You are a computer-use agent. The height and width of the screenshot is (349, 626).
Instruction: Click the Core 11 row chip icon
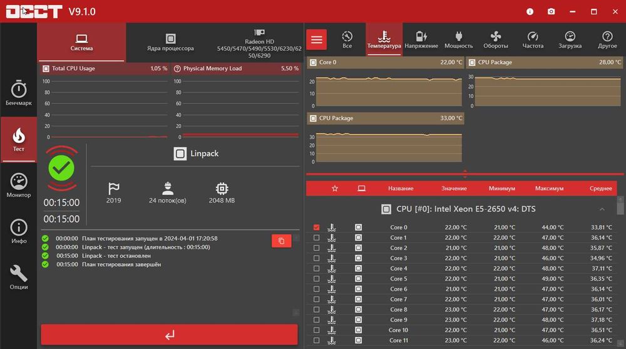359,341
